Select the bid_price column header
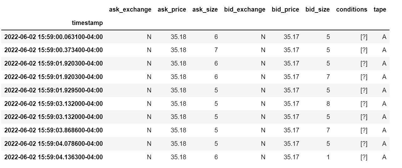402x168 pixels. [285, 9]
